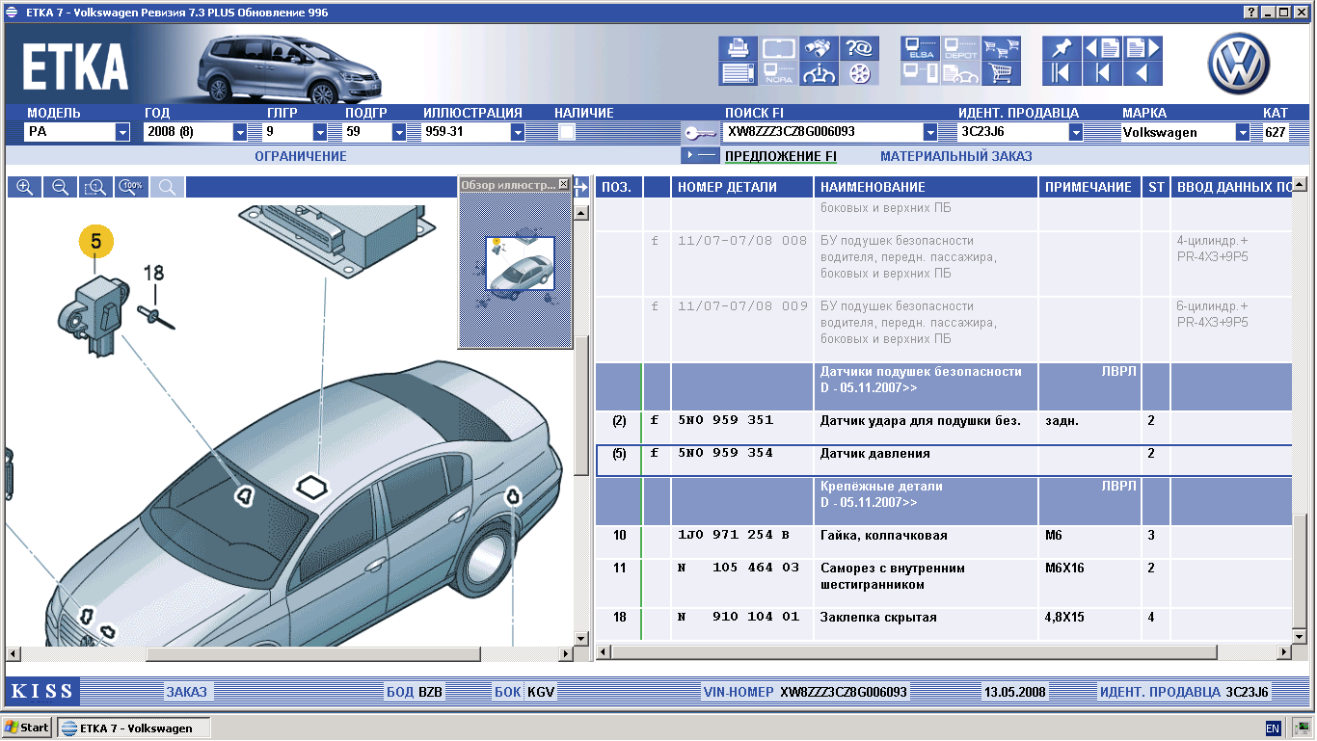The height and width of the screenshot is (741, 1317).
Task: Click the НАИМЕНОВАНИЕ column header
Action: click(927, 187)
